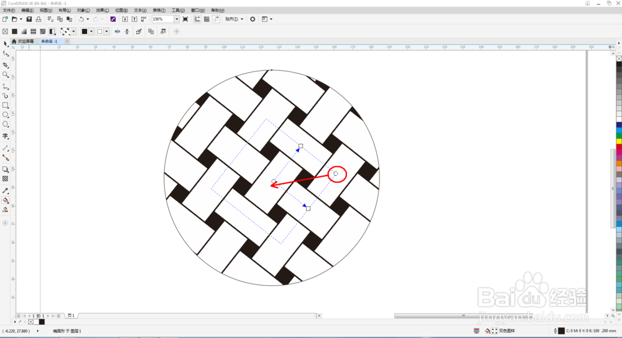Toggle show guidelines button
Screen dimensions: 622x338
(216, 19)
